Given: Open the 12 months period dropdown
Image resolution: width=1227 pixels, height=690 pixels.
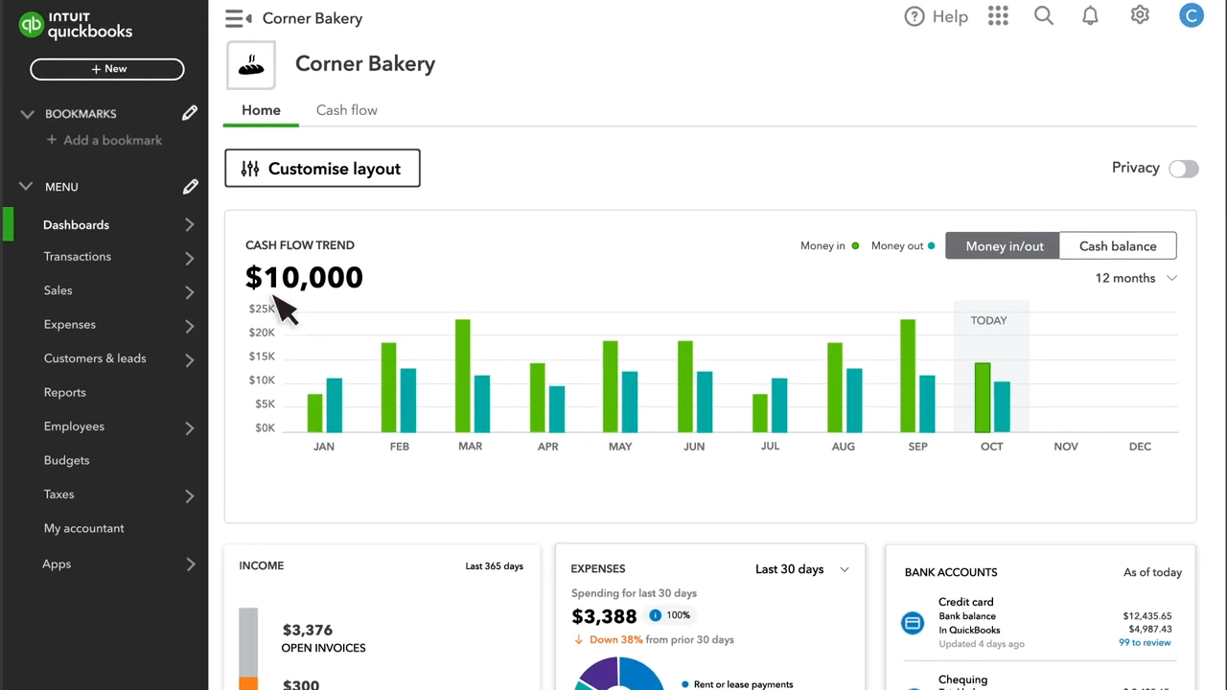Looking at the screenshot, I should 1136,278.
